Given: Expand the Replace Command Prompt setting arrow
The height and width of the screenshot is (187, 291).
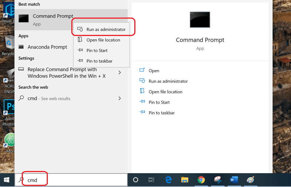Looking at the screenshot, I should tap(120, 73).
